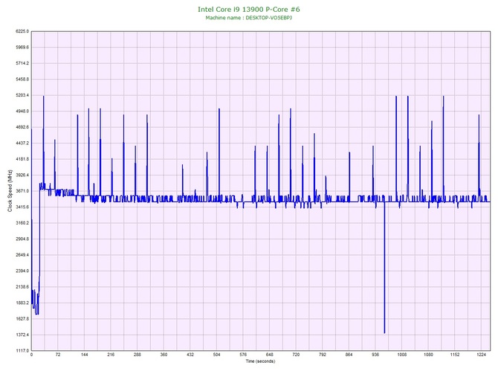Click the y-axis value '5969.6'

(22, 48)
